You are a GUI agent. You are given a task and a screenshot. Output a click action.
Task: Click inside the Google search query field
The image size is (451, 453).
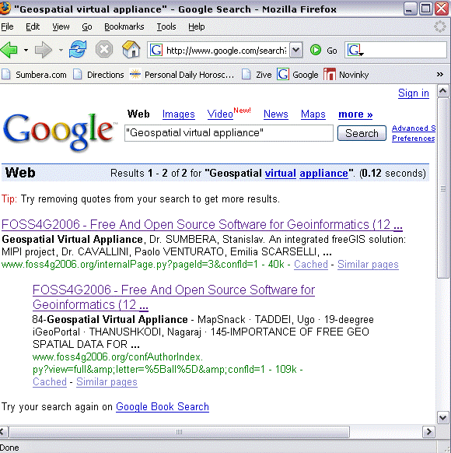point(229,133)
